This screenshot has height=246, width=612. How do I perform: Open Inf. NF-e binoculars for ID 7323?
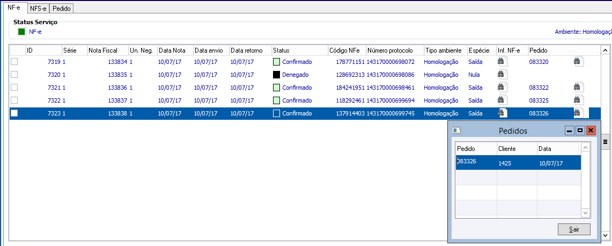pyautogui.click(x=502, y=113)
